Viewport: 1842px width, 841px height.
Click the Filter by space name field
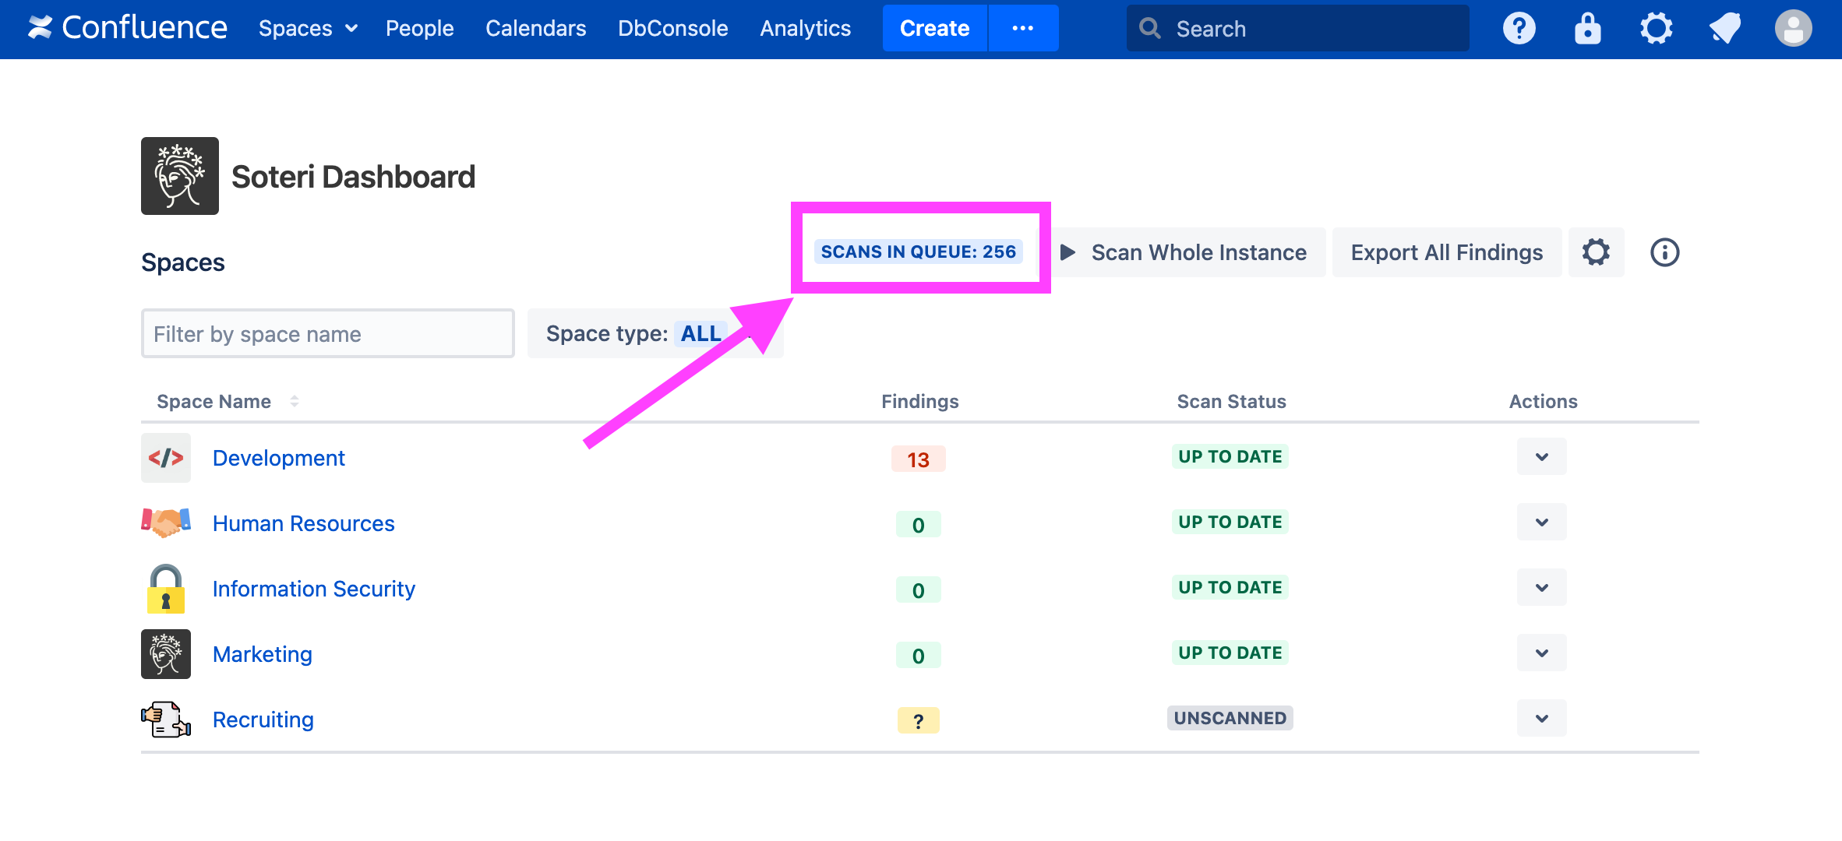pos(327,334)
